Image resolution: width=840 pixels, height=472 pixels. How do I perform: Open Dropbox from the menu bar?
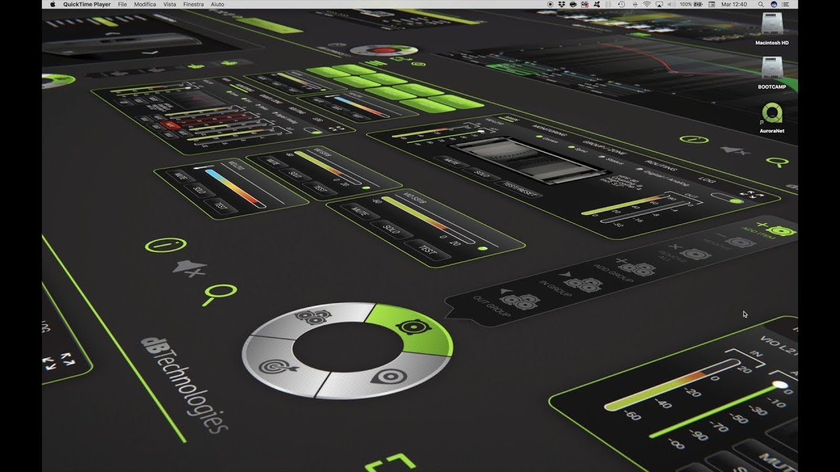(562, 4)
